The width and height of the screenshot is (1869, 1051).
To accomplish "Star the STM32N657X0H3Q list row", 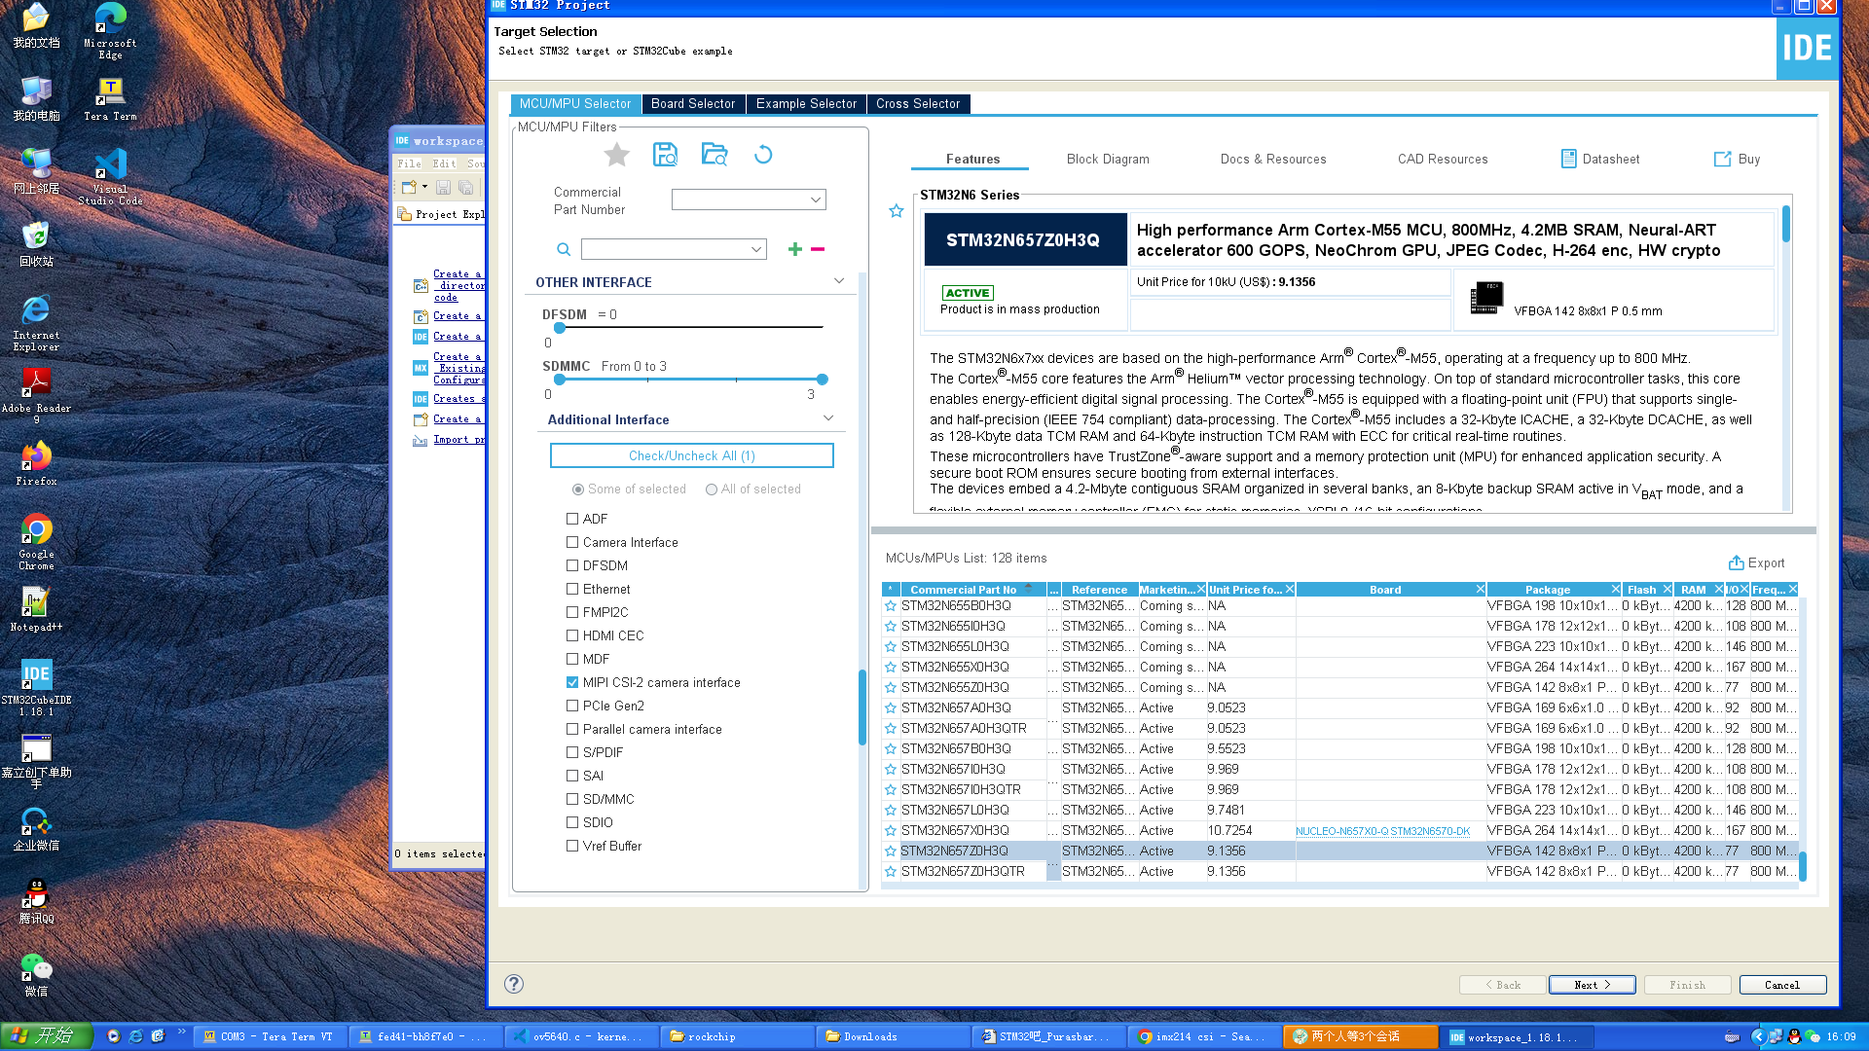I will click(x=890, y=830).
